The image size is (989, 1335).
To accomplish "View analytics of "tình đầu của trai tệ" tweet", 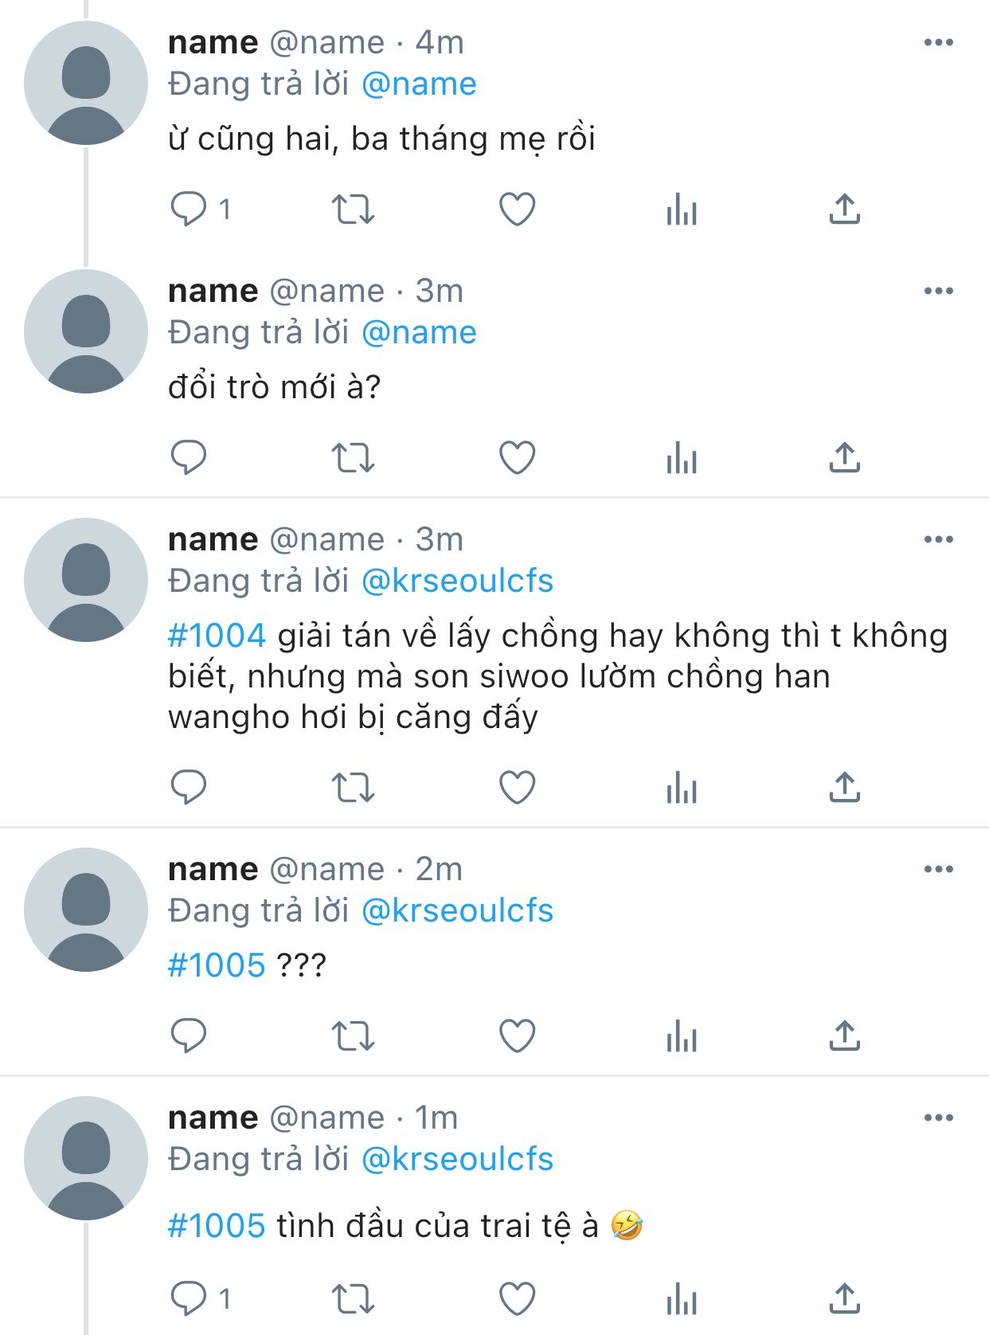I will (682, 1299).
